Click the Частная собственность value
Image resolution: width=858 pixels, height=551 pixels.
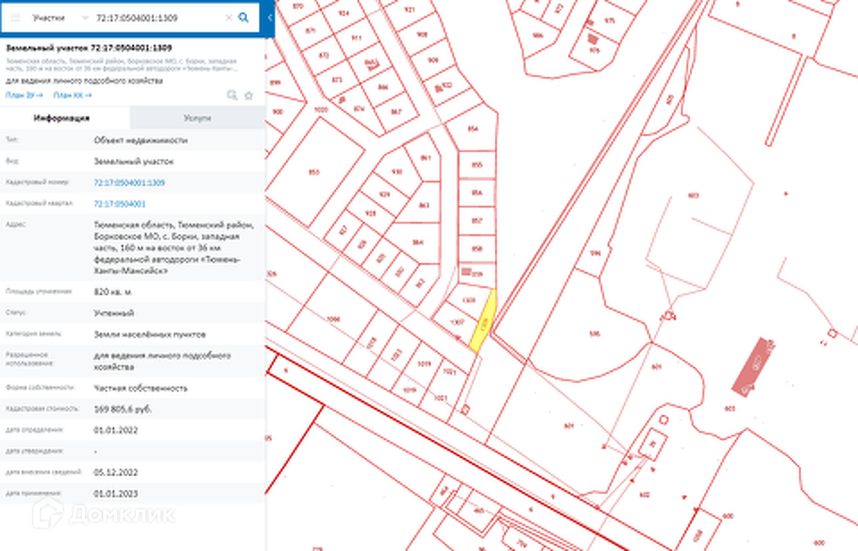coord(140,388)
